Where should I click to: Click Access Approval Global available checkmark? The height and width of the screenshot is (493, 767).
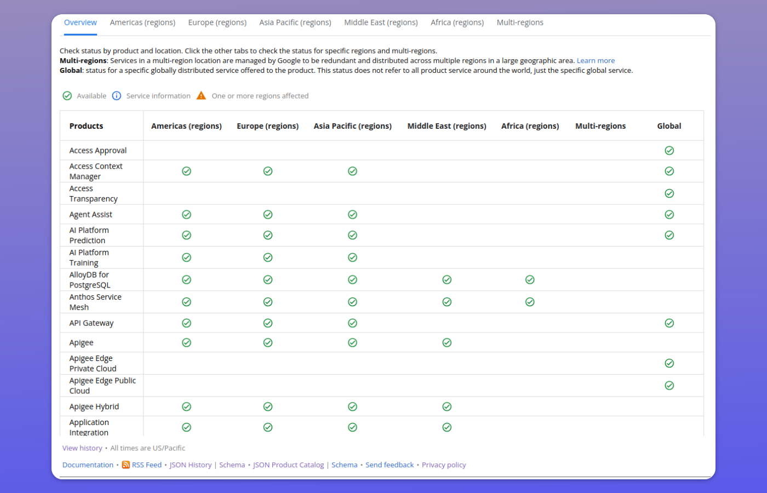click(669, 151)
